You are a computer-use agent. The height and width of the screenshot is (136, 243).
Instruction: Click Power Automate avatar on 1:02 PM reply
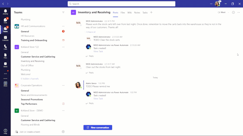pos(89,94)
